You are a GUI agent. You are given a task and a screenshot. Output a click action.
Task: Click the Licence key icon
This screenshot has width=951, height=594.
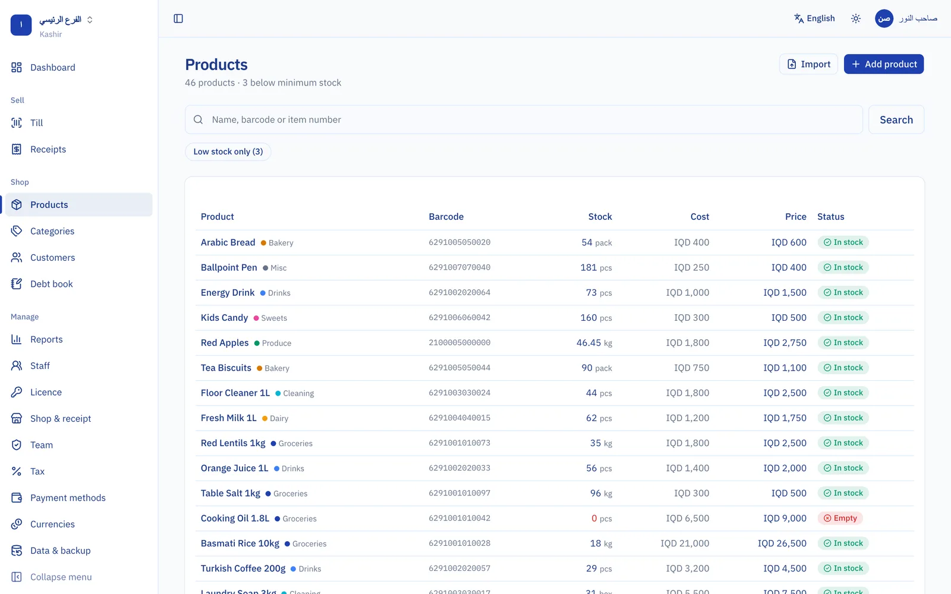click(x=17, y=392)
